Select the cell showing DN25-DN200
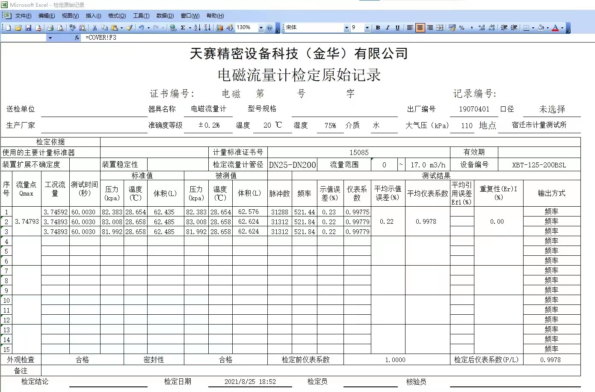Viewport: 595px width, 392px height. [292, 165]
